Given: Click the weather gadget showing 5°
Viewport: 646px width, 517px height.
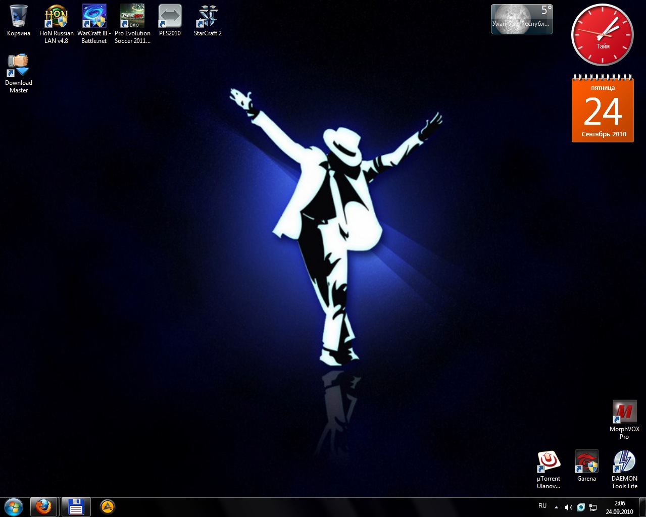Looking at the screenshot, I should pos(522,19).
